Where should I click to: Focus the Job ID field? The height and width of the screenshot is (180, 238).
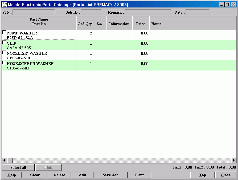pos(91,12)
